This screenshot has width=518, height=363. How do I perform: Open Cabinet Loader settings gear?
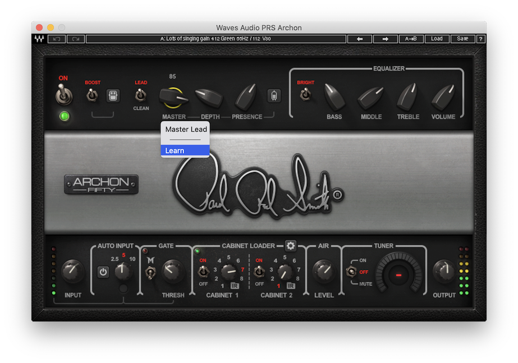[x=290, y=246]
